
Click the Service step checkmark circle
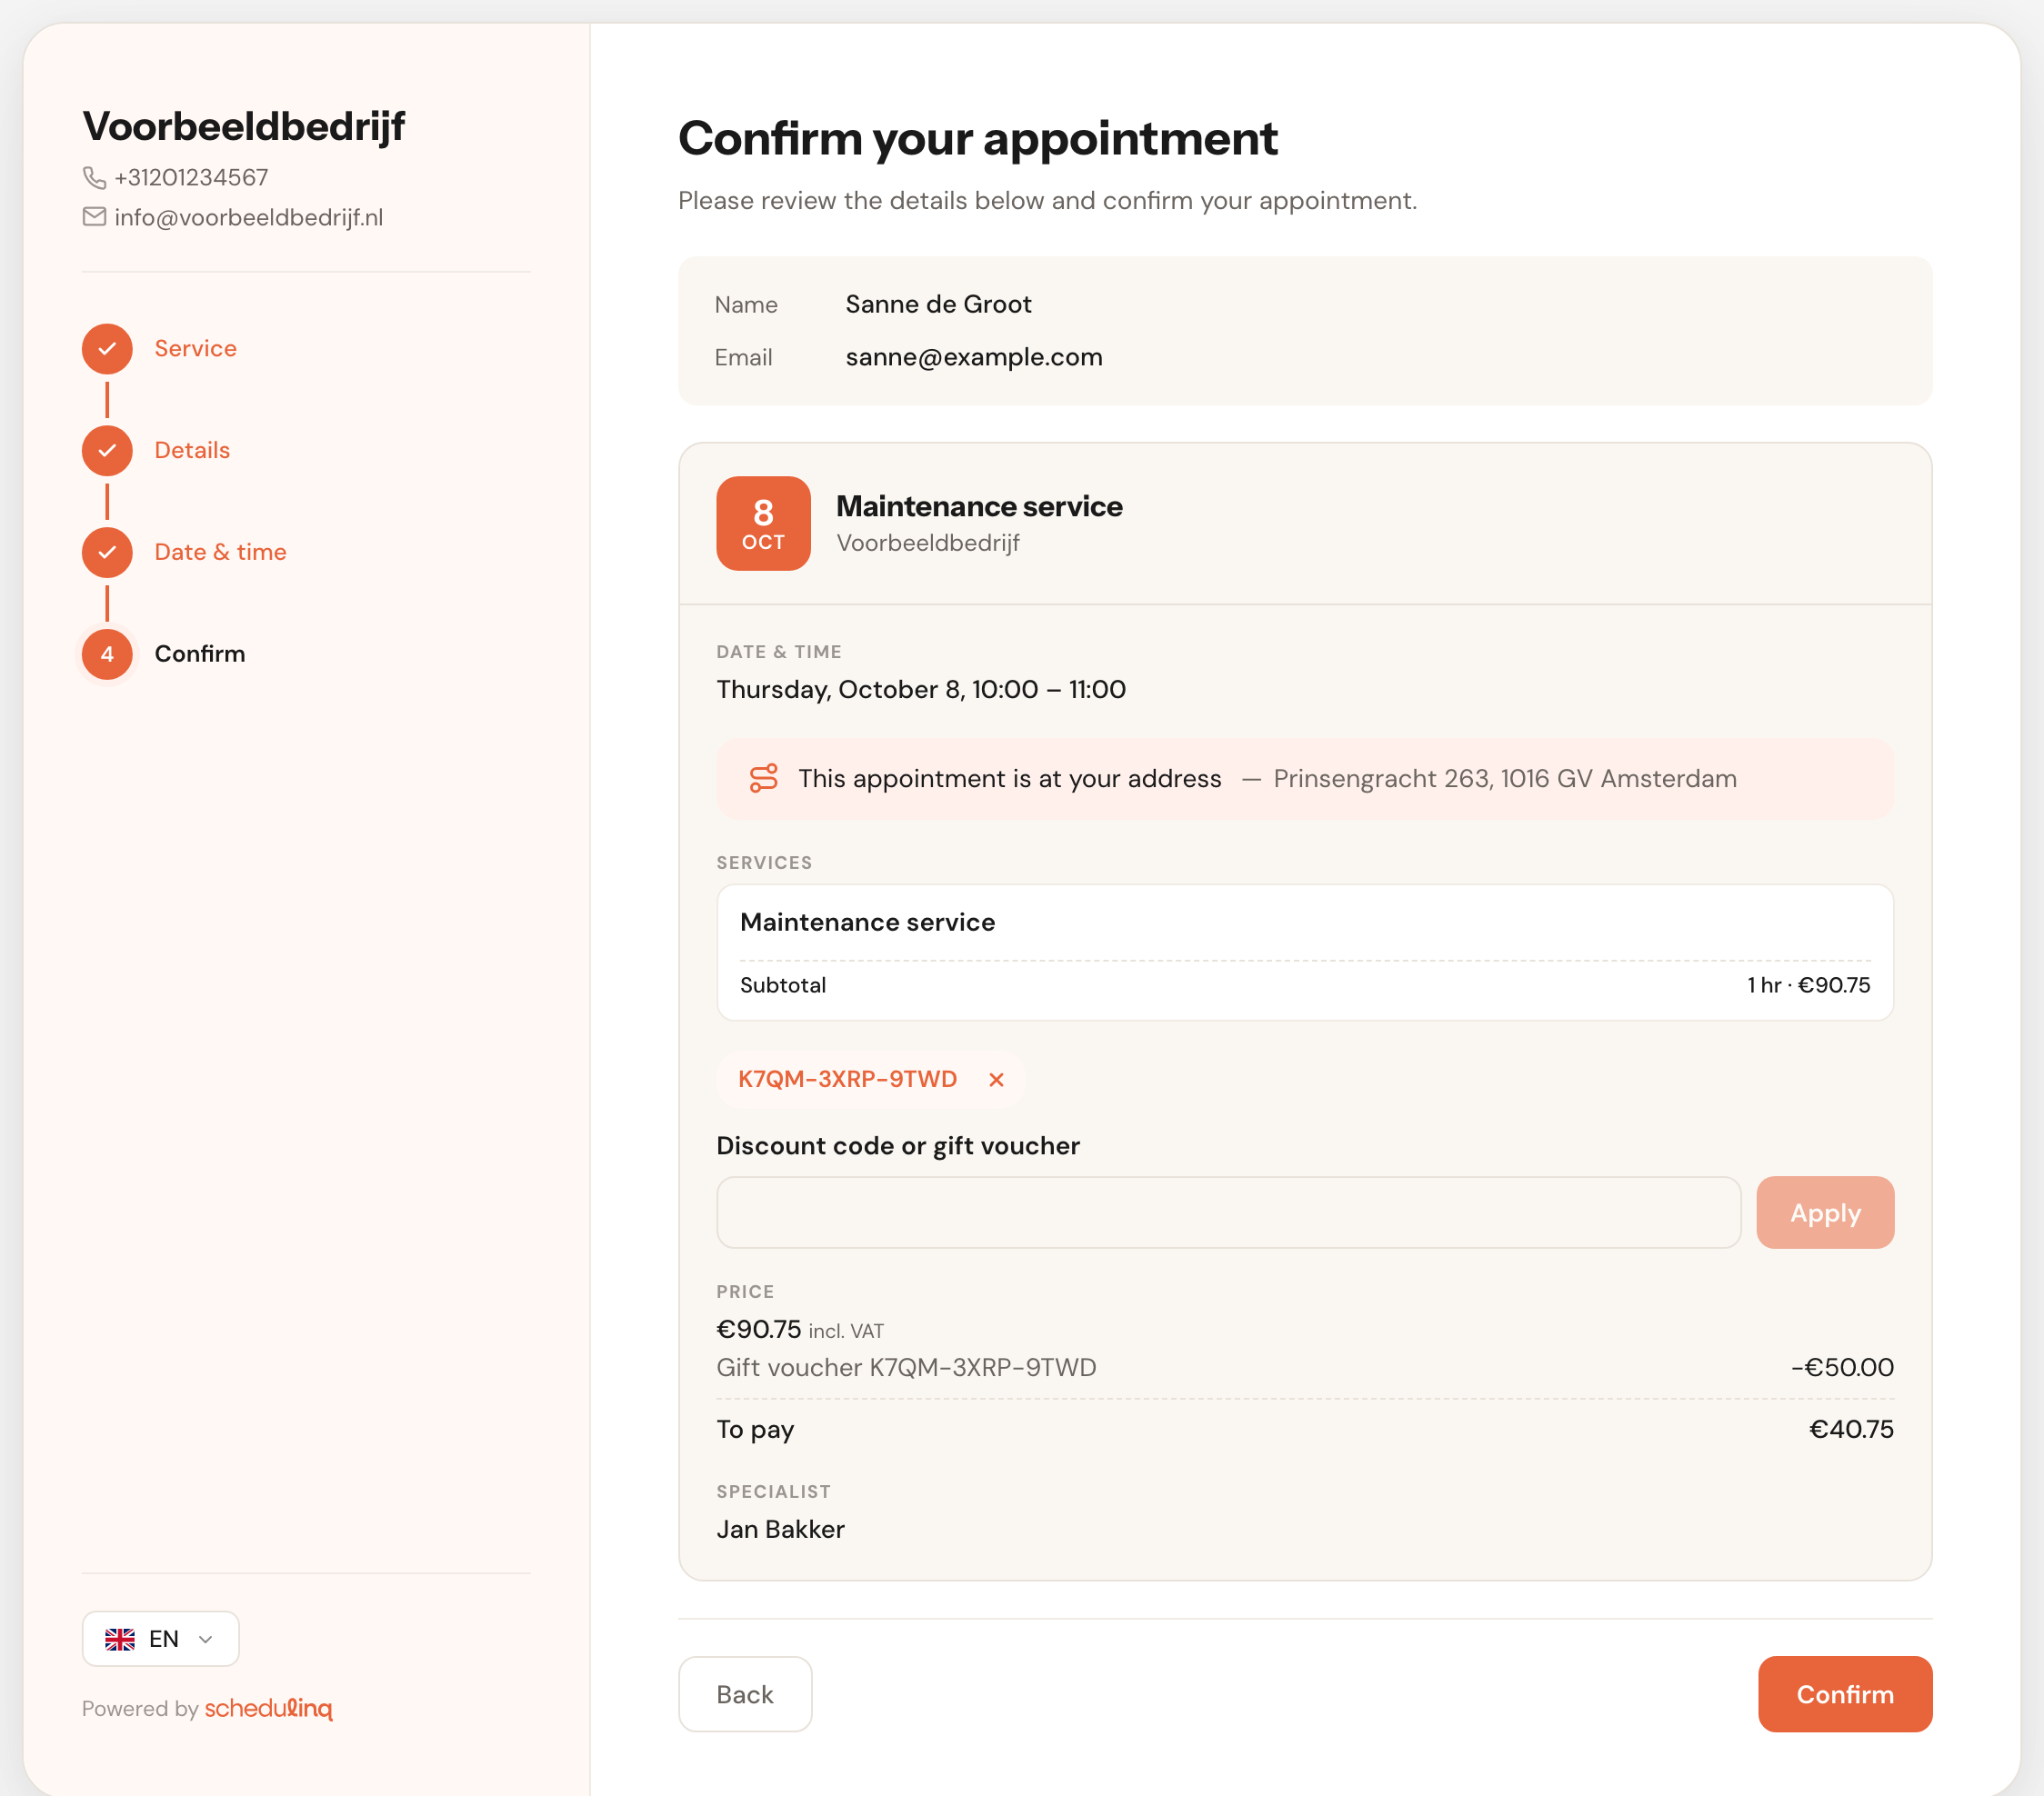click(107, 349)
